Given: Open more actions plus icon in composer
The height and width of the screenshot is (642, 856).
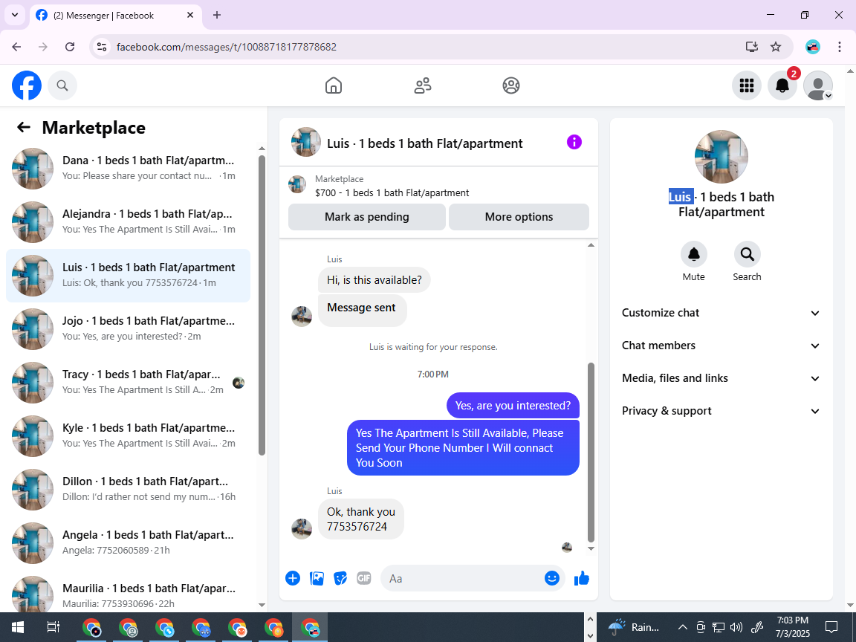Looking at the screenshot, I should tap(293, 578).
